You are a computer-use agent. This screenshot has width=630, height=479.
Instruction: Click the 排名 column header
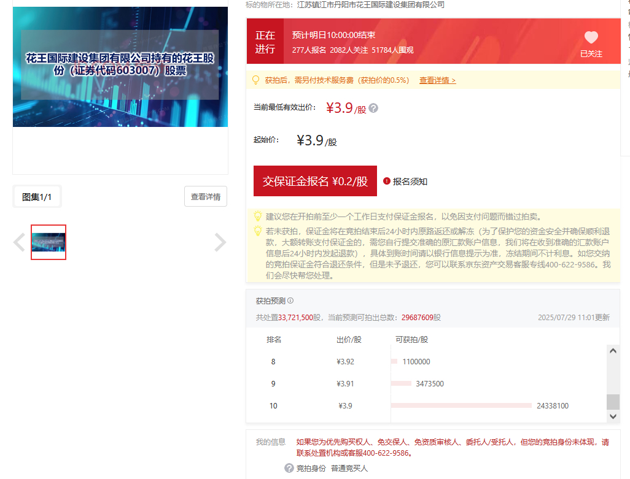[274, 339]
